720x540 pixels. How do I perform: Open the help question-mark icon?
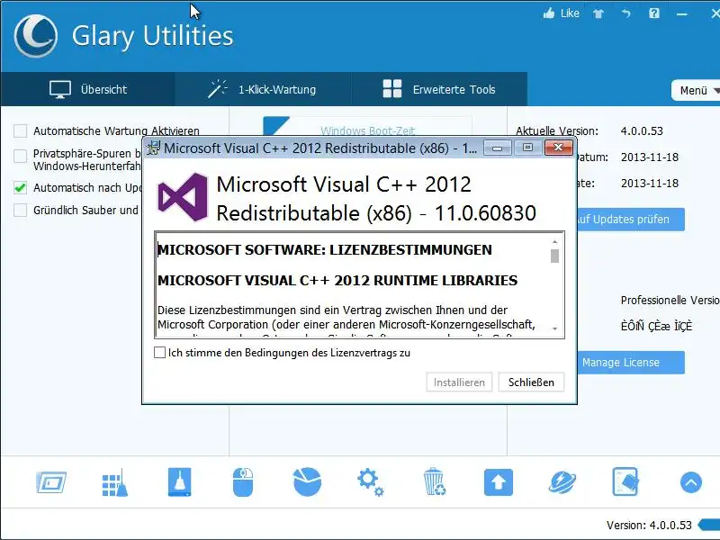click(x=654, y=13)
